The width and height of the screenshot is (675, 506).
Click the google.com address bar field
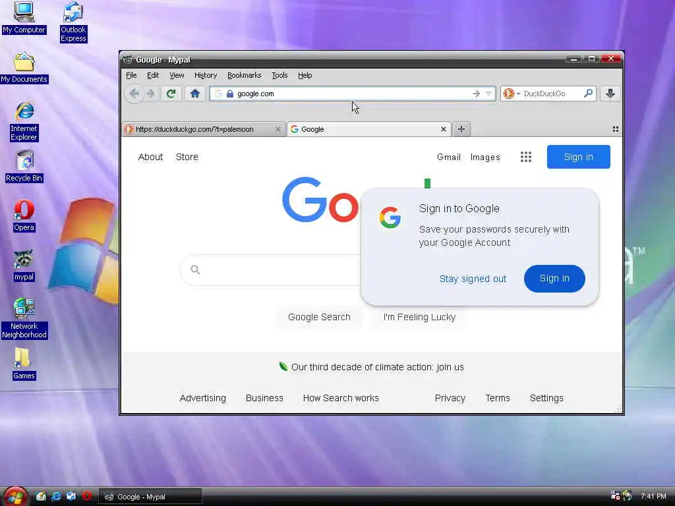pos(353,94)
